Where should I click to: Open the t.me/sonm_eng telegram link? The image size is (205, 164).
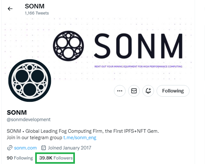click(x=80, y=138)
